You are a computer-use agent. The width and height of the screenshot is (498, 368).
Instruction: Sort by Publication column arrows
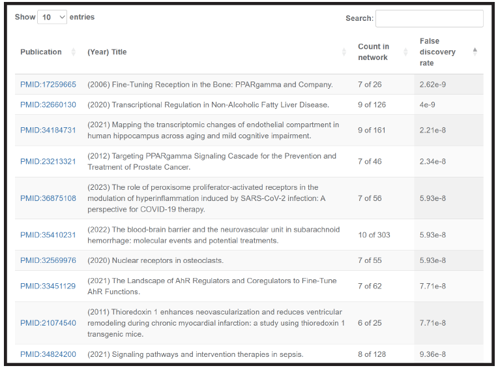[x=74, y=52]
